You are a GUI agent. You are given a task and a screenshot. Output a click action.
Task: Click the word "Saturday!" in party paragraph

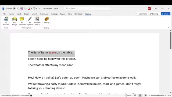69,84
